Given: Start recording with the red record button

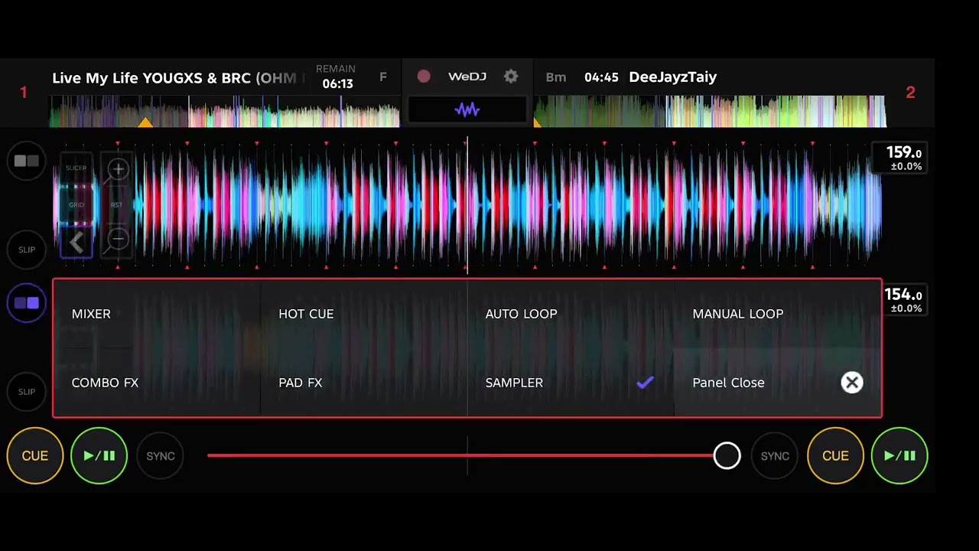Looking at the screenshot, I should pyautogui.click(x=424, y=77).
